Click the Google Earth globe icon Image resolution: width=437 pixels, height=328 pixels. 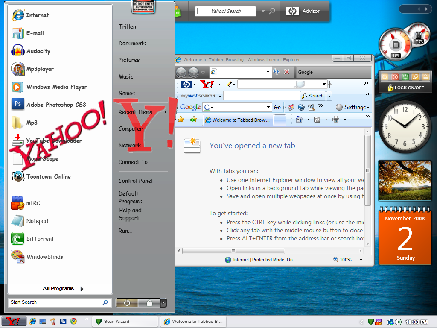[301, 107]
